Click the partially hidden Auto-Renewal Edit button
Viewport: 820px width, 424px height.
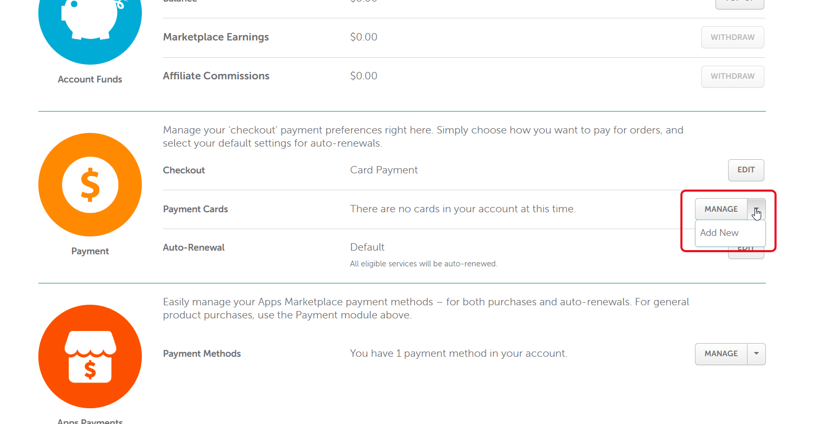tap(746, 253)
